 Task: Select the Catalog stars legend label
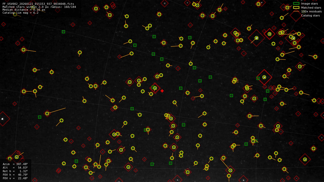click(x=310, y=15)
